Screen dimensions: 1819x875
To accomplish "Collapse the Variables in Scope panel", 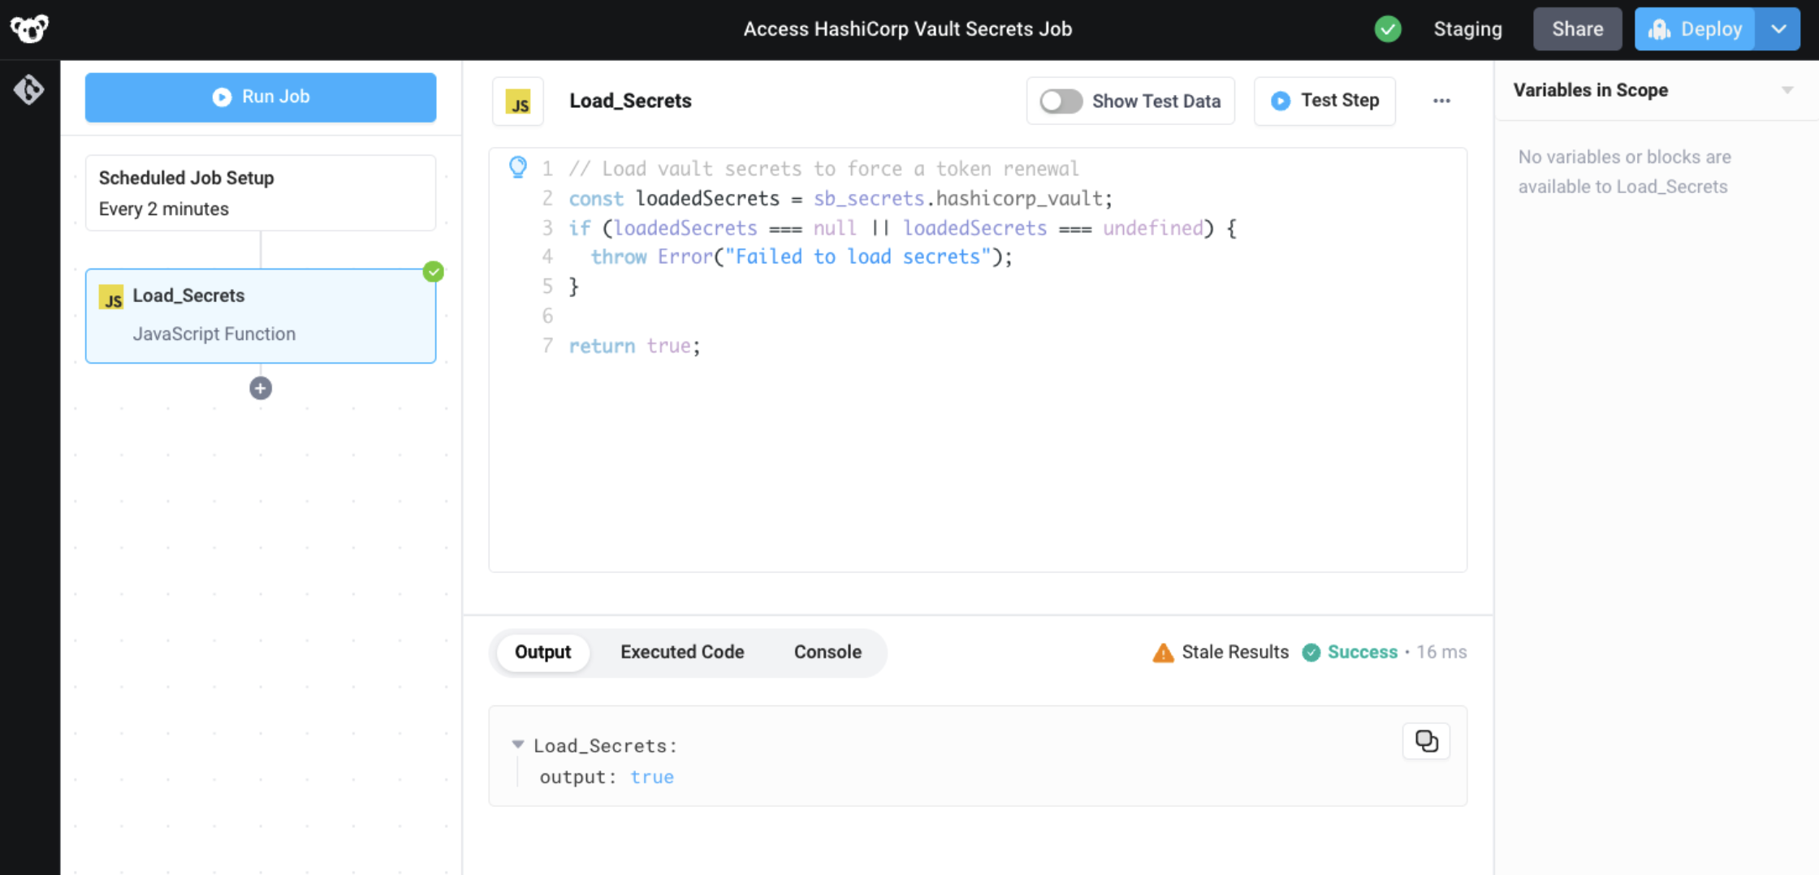I will pos(1787,90).
